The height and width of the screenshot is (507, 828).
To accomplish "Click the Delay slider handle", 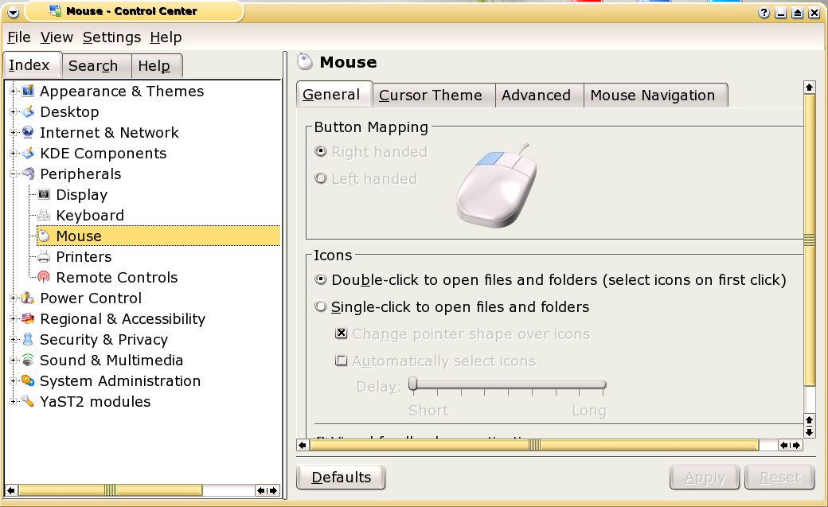I will click(x=413, y=384).
